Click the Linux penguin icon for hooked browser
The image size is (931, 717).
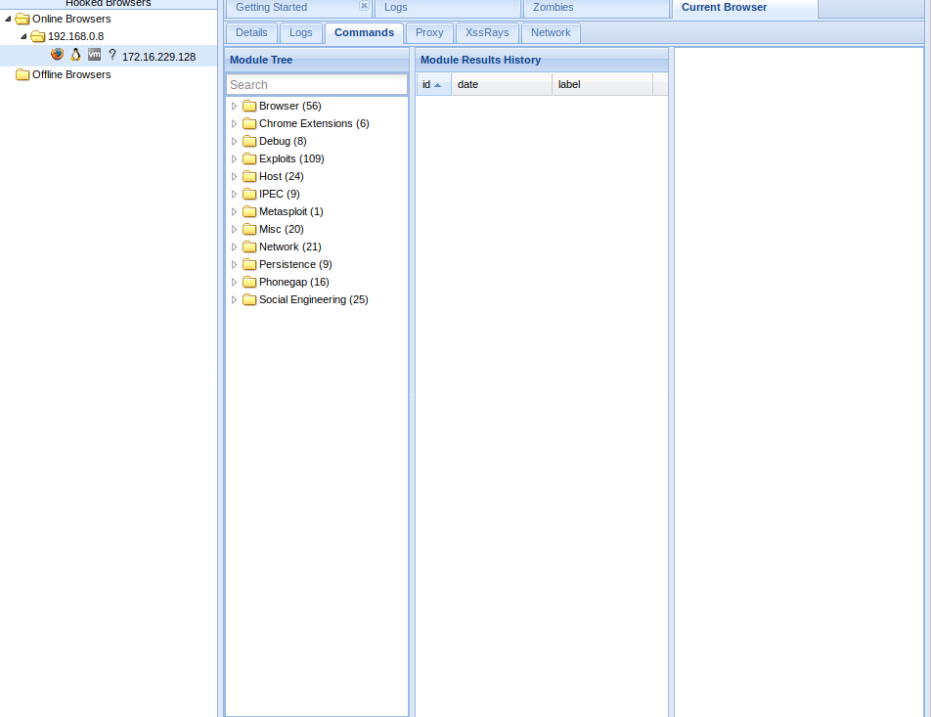[75, 55]
